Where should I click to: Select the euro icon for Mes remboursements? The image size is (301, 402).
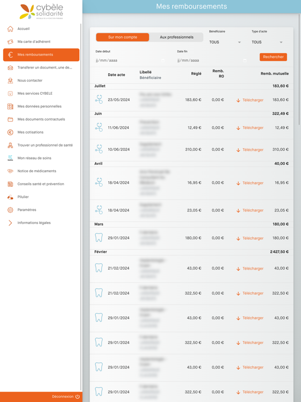pos(10,54)
